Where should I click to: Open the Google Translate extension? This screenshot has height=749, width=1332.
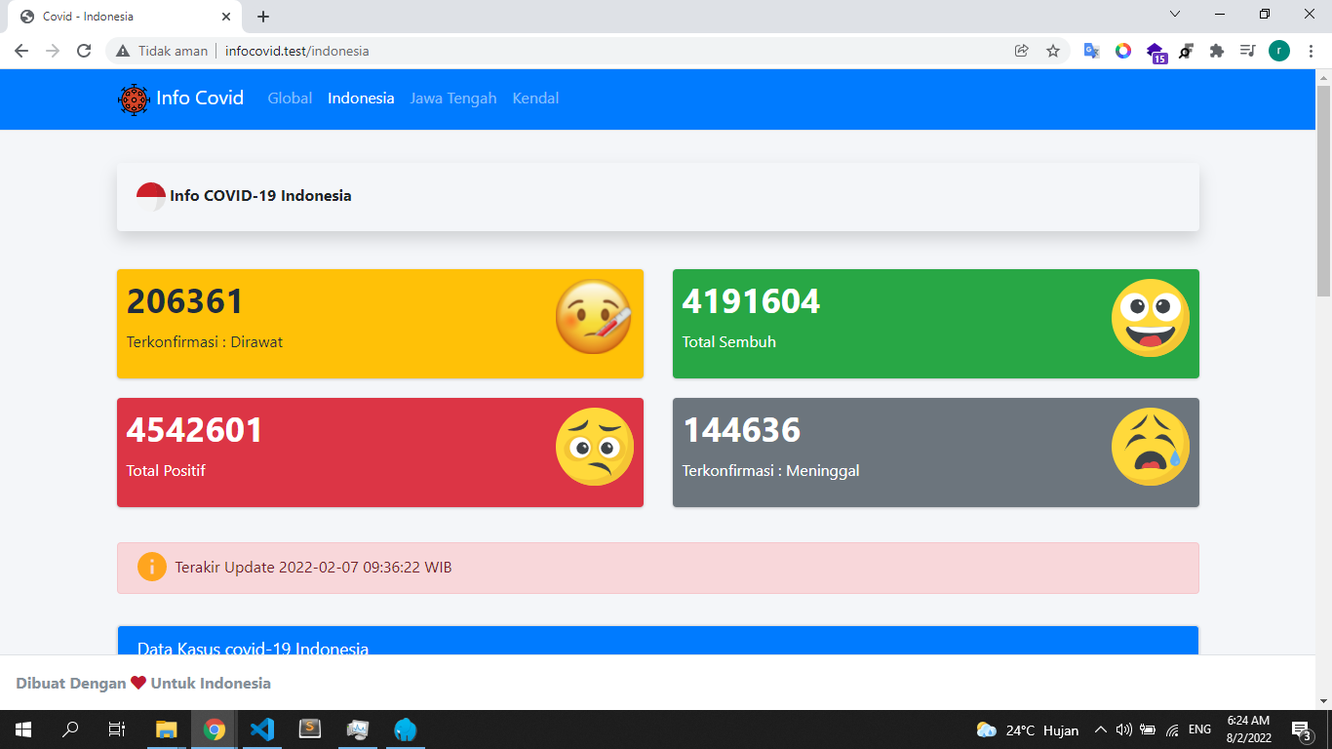click(x=1092, y=51)
